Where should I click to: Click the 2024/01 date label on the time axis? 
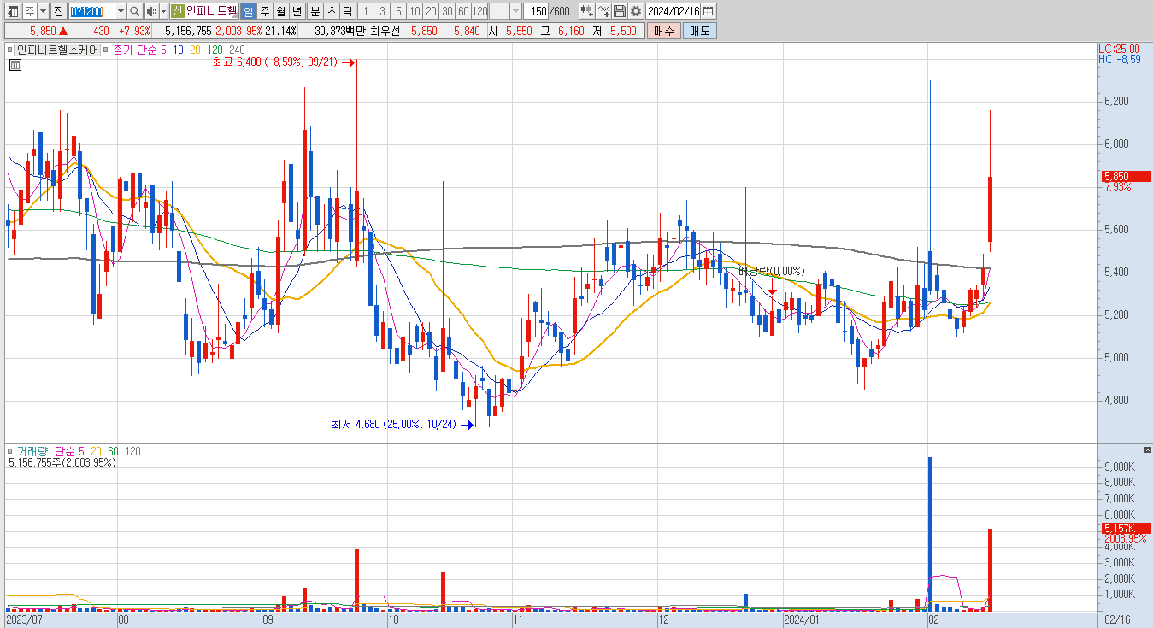(x=802, y=619)
